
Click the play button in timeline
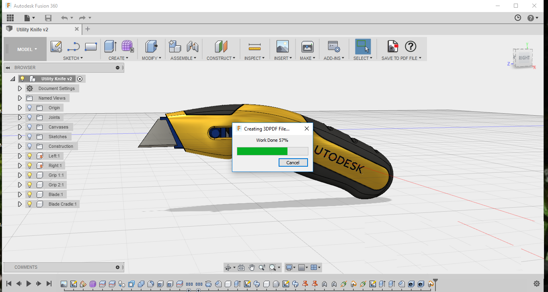pos(29,284)
